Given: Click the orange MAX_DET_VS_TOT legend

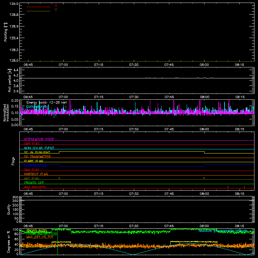Looking at the screenshot, I should coord(40,237).
